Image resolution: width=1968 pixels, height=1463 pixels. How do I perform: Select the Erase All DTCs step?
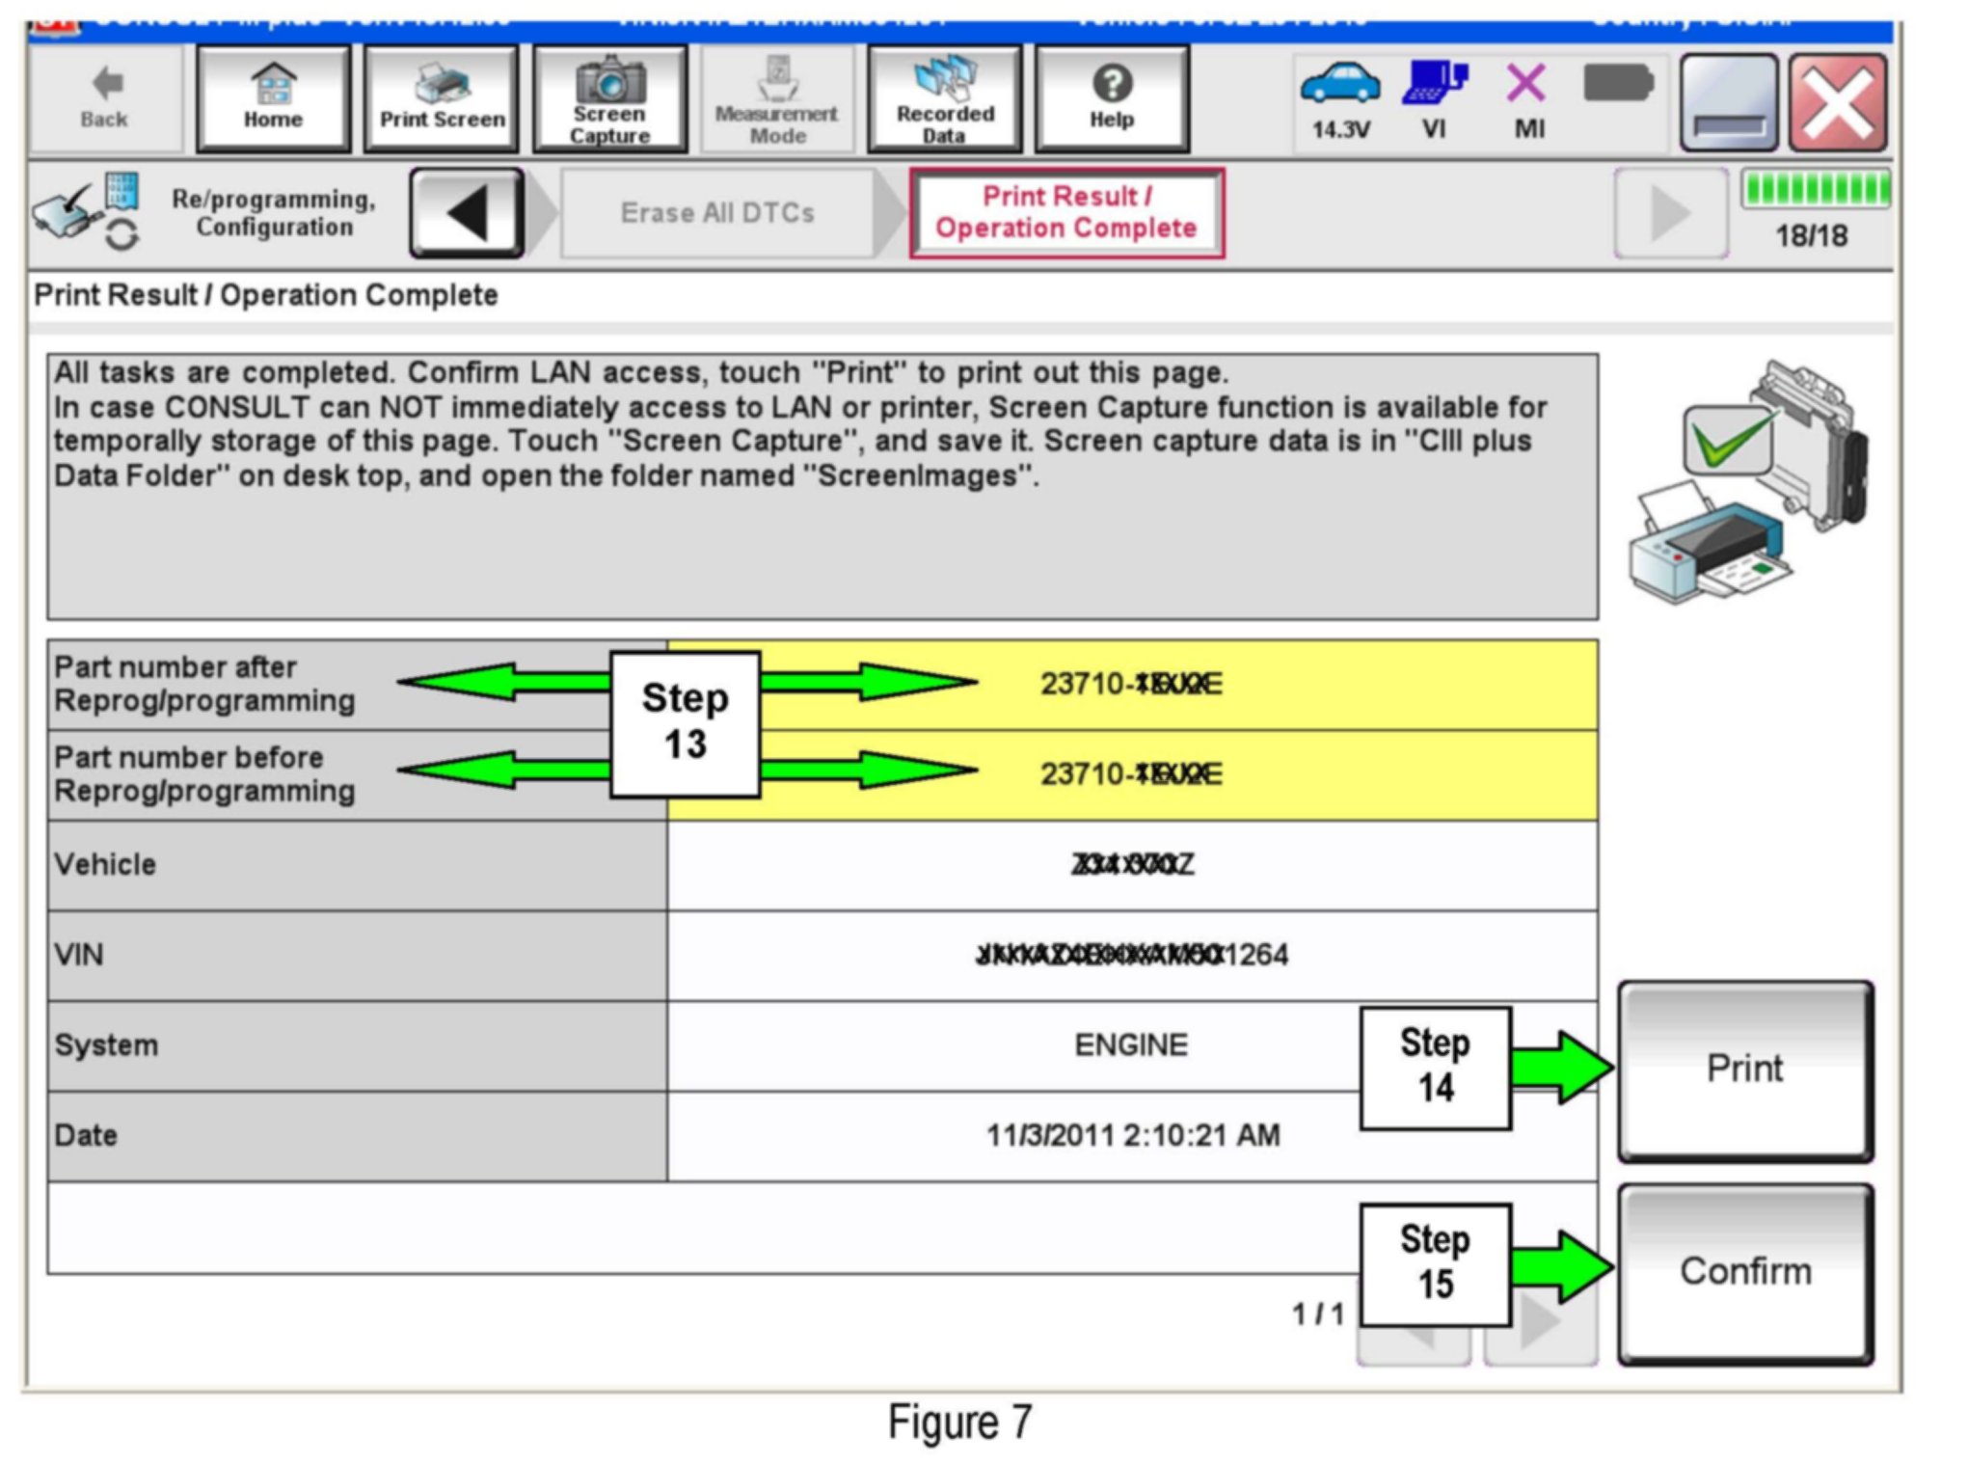click(x=716, y=212)
